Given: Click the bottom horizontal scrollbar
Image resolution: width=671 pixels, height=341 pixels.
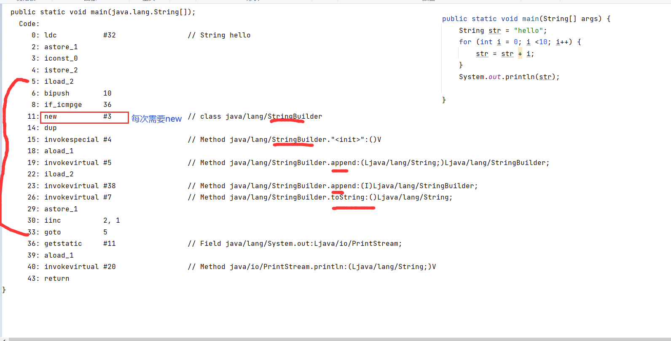Looking at the screenshot, I should tap(339, 339).
